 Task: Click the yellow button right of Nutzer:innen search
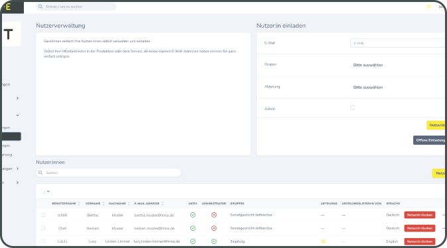point(439,173)
